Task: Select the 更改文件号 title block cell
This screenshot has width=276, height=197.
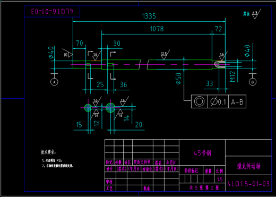Action: click(x=142, y=162)
